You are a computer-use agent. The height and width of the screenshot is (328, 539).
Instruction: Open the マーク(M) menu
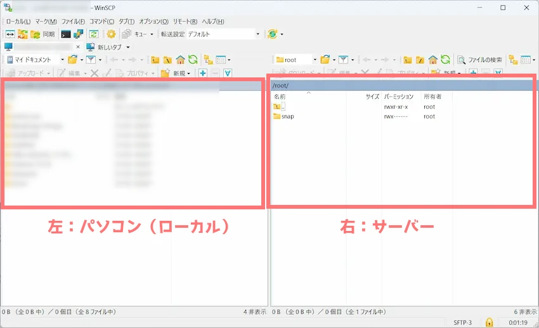pyautogui.click(x=46, y=22)
